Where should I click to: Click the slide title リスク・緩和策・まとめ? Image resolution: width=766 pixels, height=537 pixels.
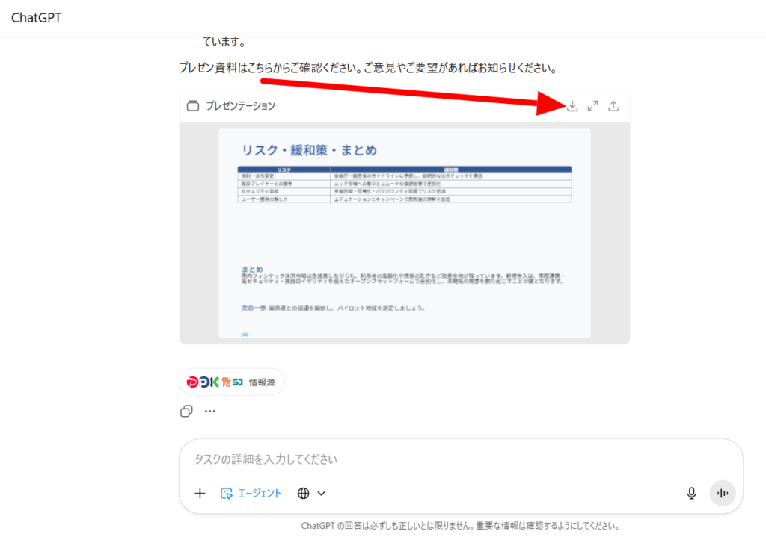point(308,149)
